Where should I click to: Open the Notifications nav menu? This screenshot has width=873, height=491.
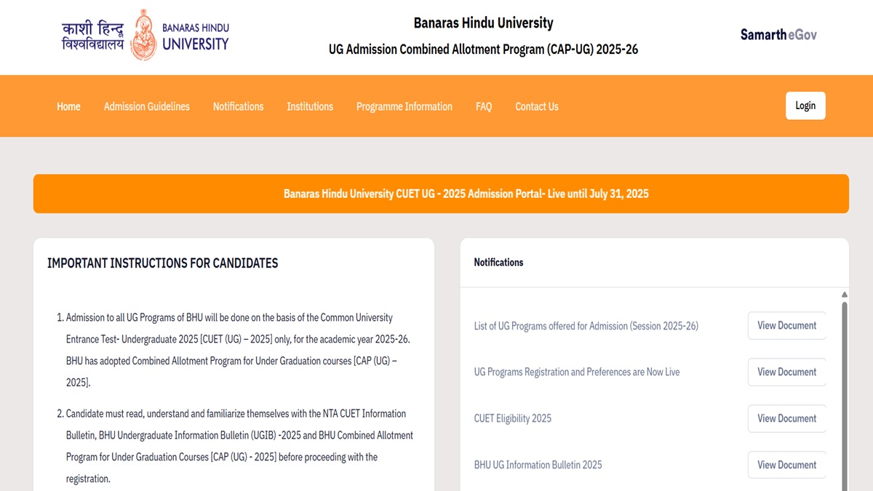[x=238, y=106]
